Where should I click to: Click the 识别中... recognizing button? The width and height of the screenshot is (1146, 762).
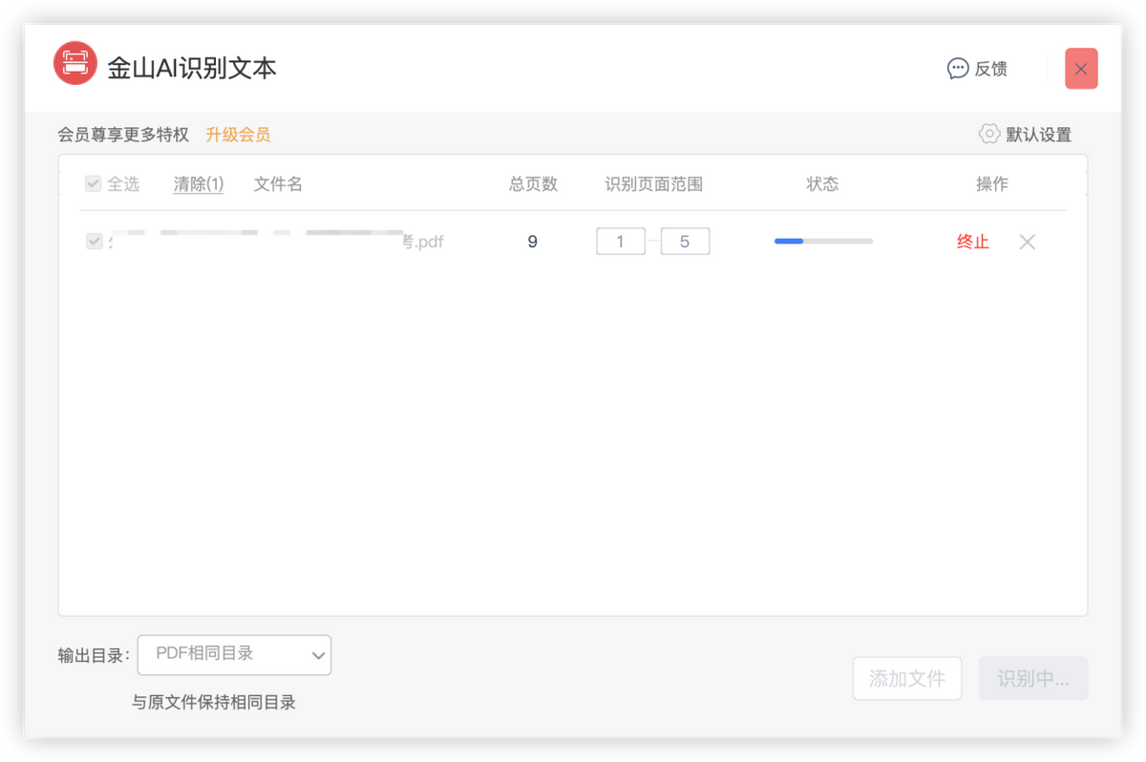pos(1032,679)
